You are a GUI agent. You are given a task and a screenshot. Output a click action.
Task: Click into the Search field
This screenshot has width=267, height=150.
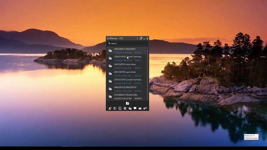click(x=127, y=43)
